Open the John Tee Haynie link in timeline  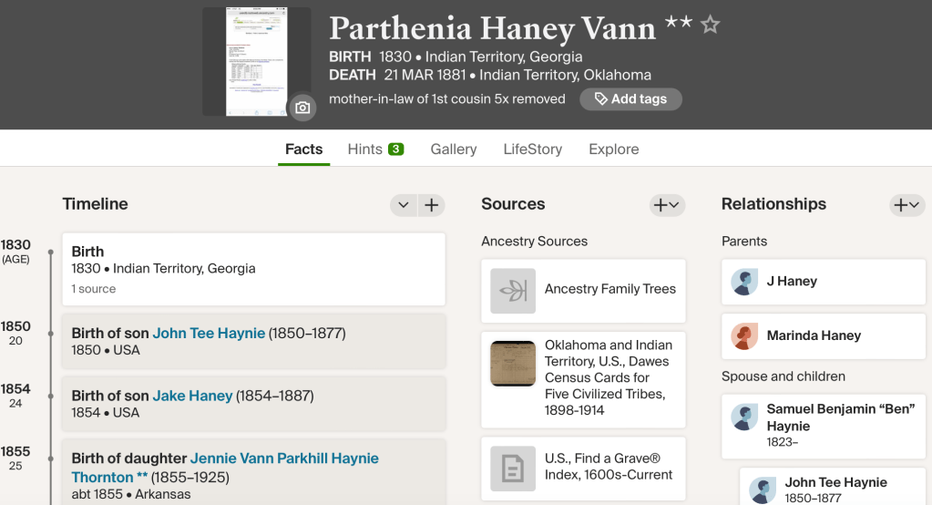209,334
